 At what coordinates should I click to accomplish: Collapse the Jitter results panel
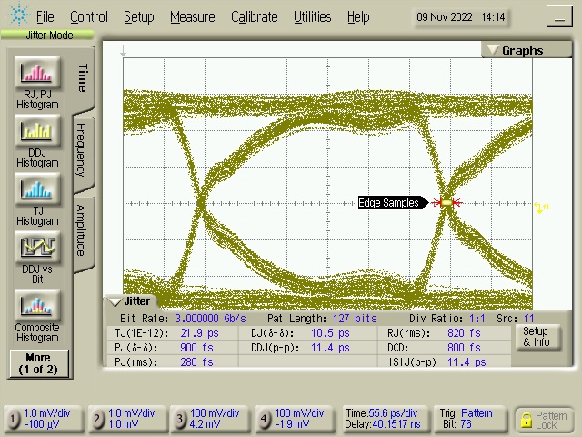coord(115,301)
